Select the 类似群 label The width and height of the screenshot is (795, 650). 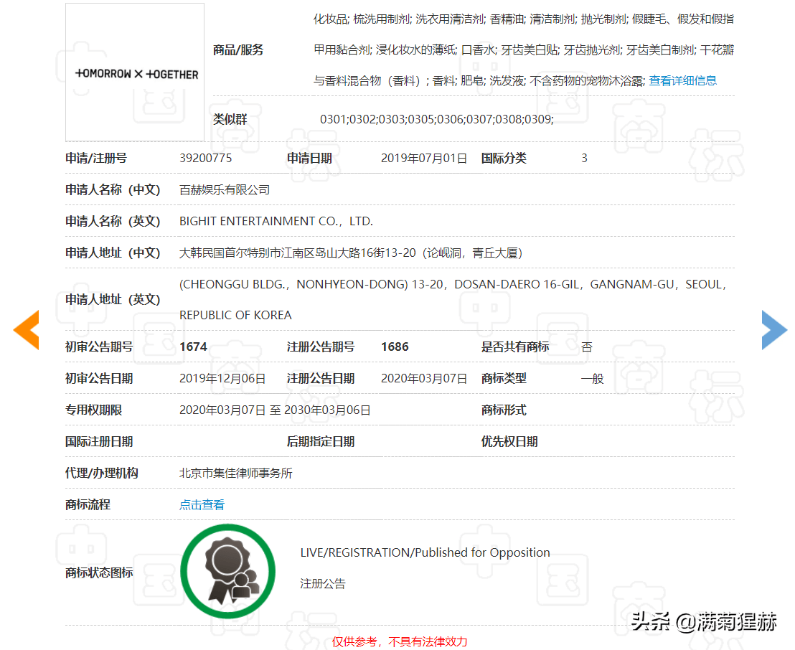(x=230, y=120)
